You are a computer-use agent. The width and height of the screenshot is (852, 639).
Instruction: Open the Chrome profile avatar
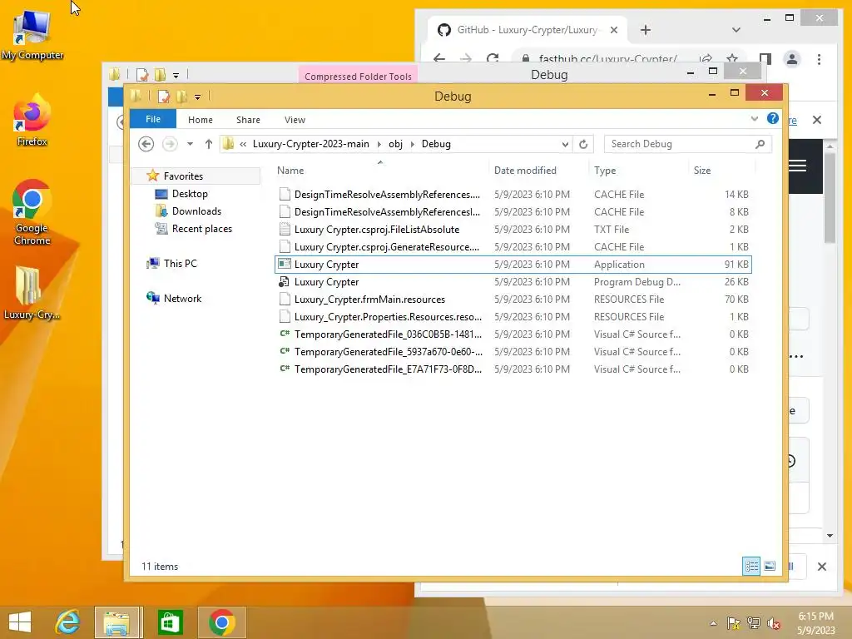pos(792,59)
